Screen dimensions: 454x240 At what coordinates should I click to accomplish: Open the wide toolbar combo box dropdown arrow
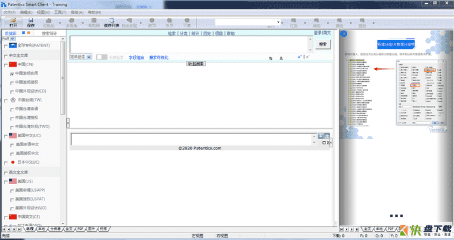pos(279,22)
